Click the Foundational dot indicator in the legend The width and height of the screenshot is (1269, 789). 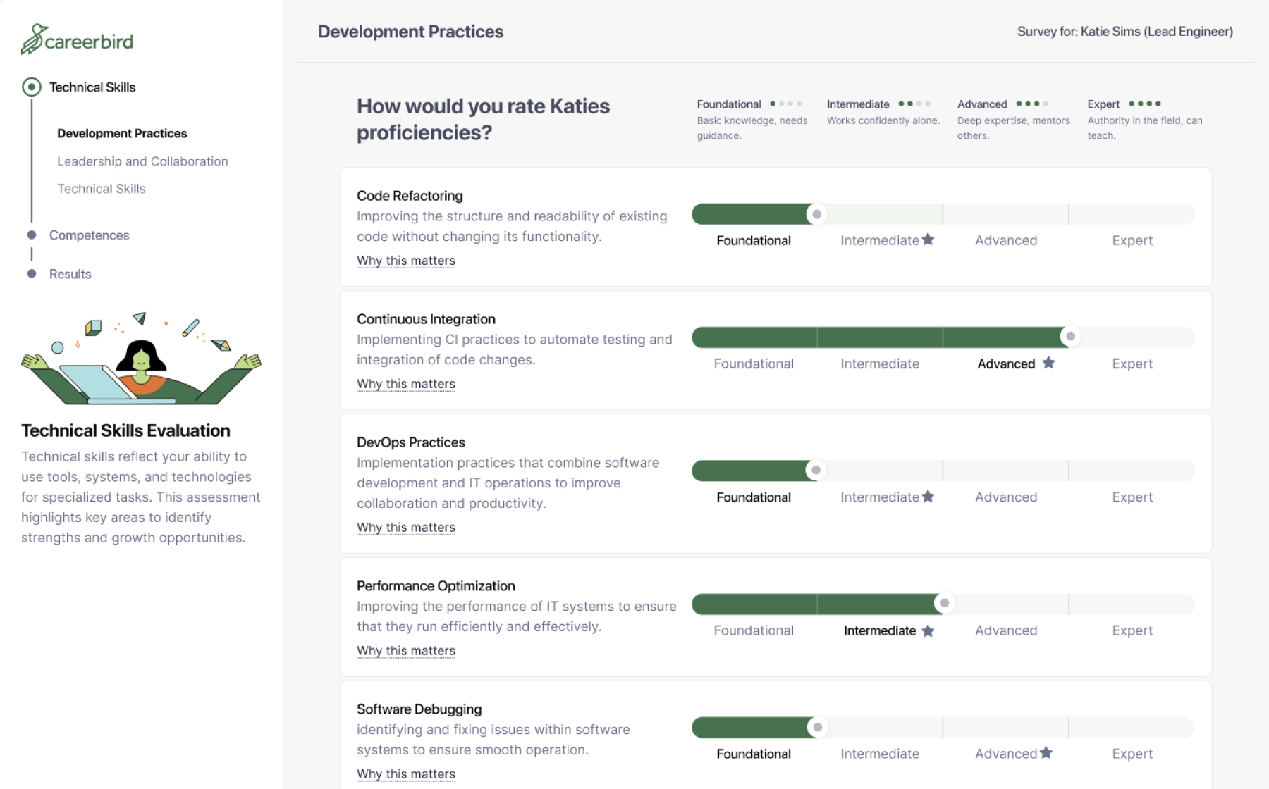pyautogui.click(x=785, y=104)
